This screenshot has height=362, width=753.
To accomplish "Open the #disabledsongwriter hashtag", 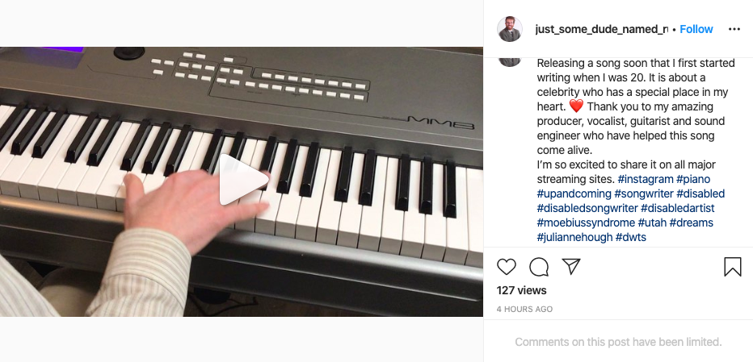I will coord(587,208).
